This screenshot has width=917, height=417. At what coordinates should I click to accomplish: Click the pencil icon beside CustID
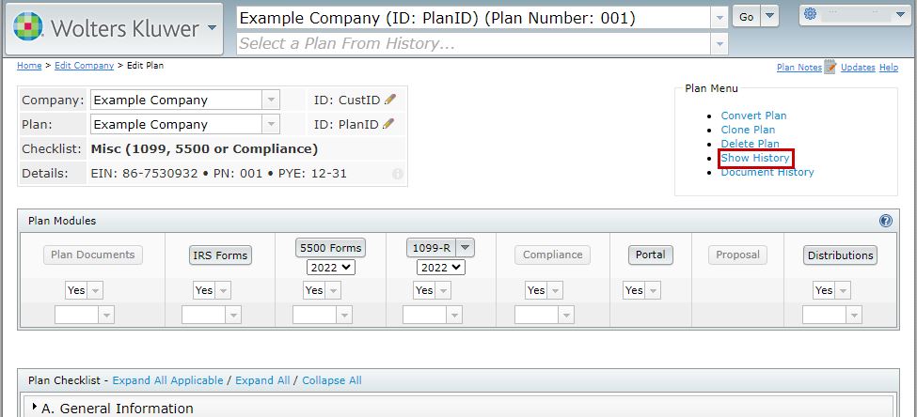(x=390, y=100)
